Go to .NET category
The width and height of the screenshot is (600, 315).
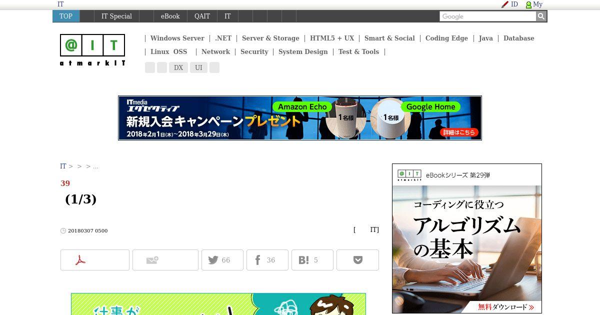pyautogui.click(x=223, y=38)
